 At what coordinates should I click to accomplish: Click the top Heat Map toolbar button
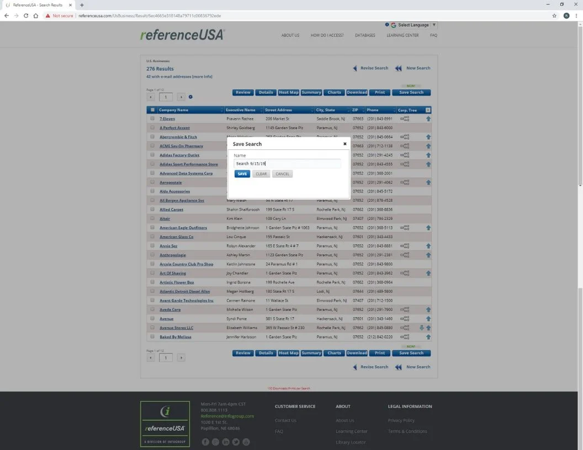[x=289, y=93]
